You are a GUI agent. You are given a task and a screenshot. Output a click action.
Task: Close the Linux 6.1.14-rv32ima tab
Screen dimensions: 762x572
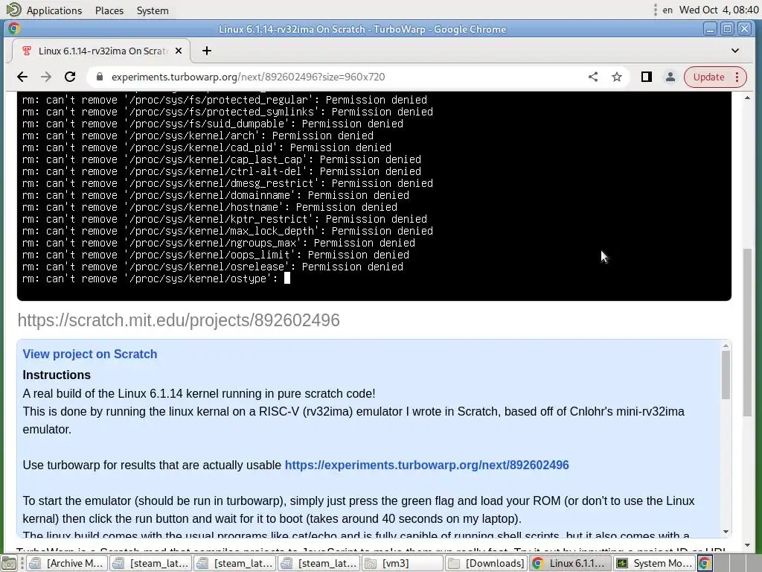coord(179,51)
